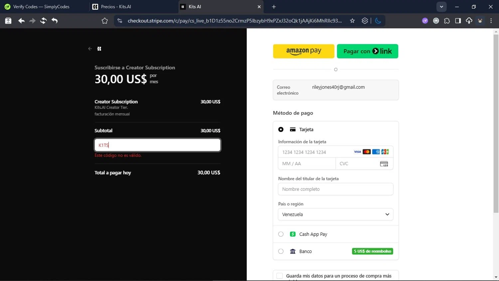This screenshot has width=499, height=281.
Task: Click browser back navigation arrow
Action: tap(21, 21)
